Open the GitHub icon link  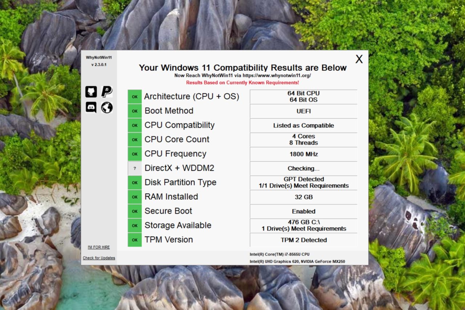(x=91, y=92)
